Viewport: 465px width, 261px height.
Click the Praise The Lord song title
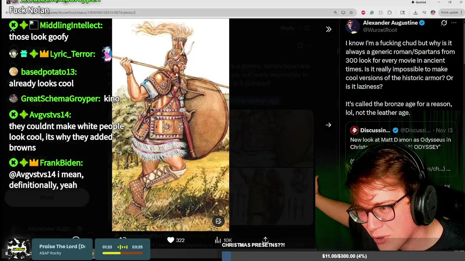click(62, 246)
